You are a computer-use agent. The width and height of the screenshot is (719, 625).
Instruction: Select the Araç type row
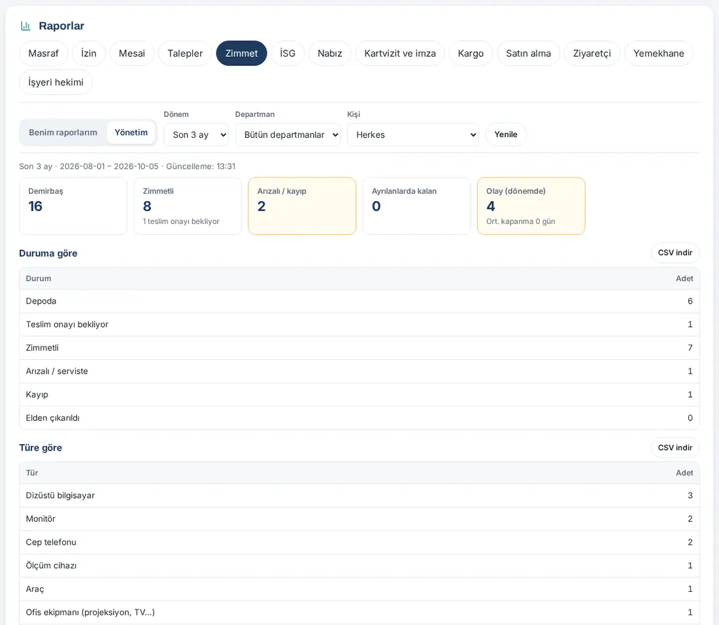pyautogui.click(x=359, y=589)
